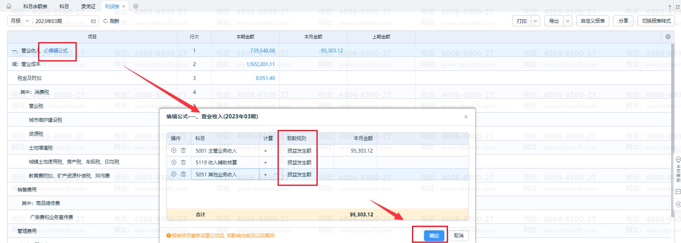Delete the 5119 收入辅助核算 row via trash icon
This screenshot has width=681, height=243.
[x=183, y=162]
